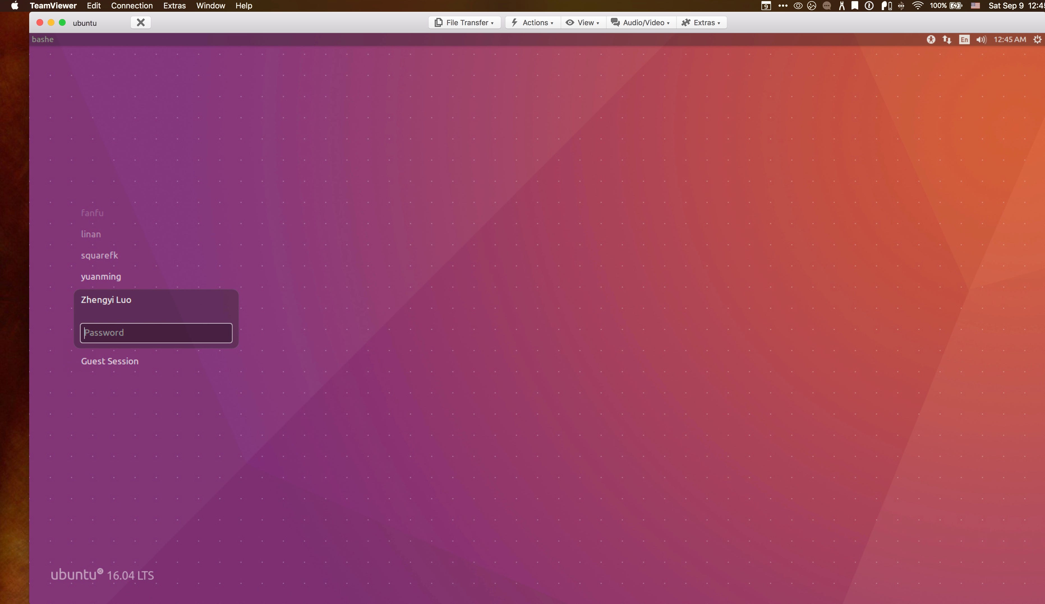Open the Bluetooth menu bar icon
Screen dimensions: 1045x604
[x=901, y=5]
